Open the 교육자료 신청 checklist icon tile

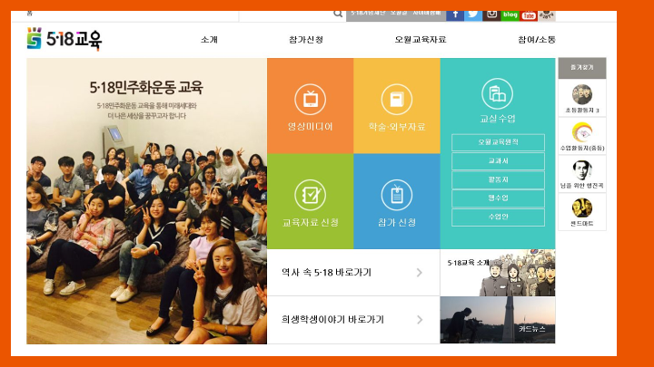(x=310, y=194)
